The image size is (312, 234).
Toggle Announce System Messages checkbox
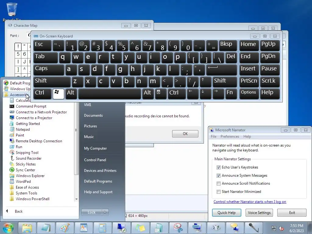tap(218, 175)
